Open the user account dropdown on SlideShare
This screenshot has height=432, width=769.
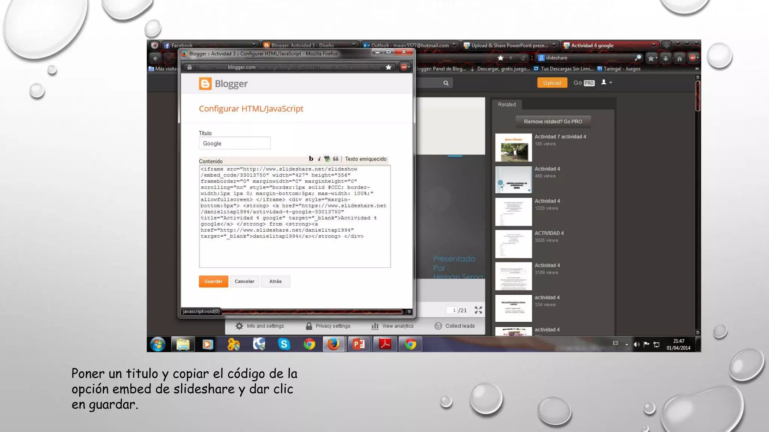[606, 82]
